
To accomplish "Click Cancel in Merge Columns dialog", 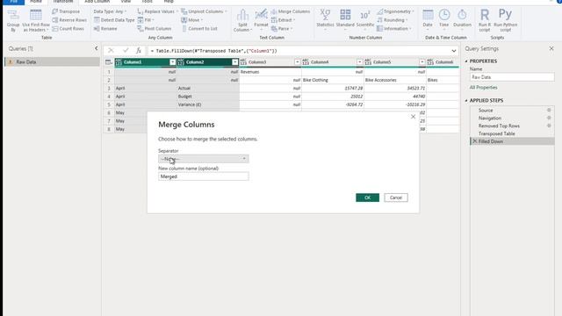I will (396, 197).
